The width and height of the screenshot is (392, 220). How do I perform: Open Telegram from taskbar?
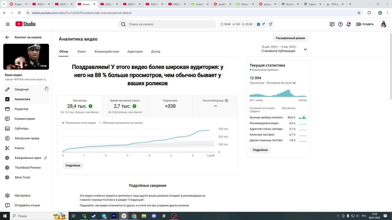click(x=104, y=216)
